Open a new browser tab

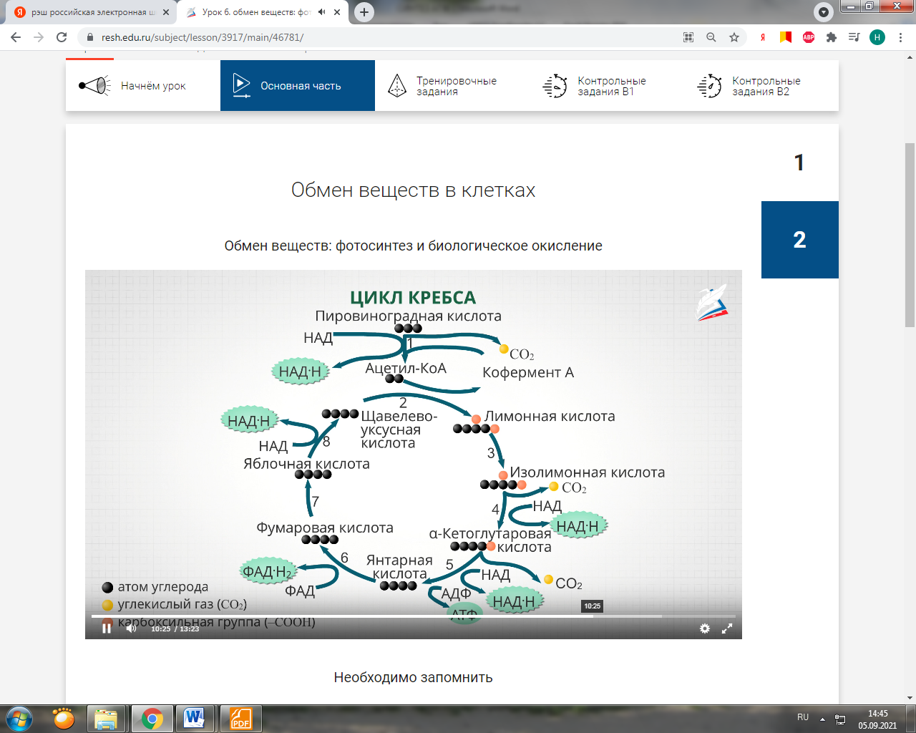point(364,12)
